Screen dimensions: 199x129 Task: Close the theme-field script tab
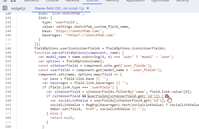click(x=88, y=8)
